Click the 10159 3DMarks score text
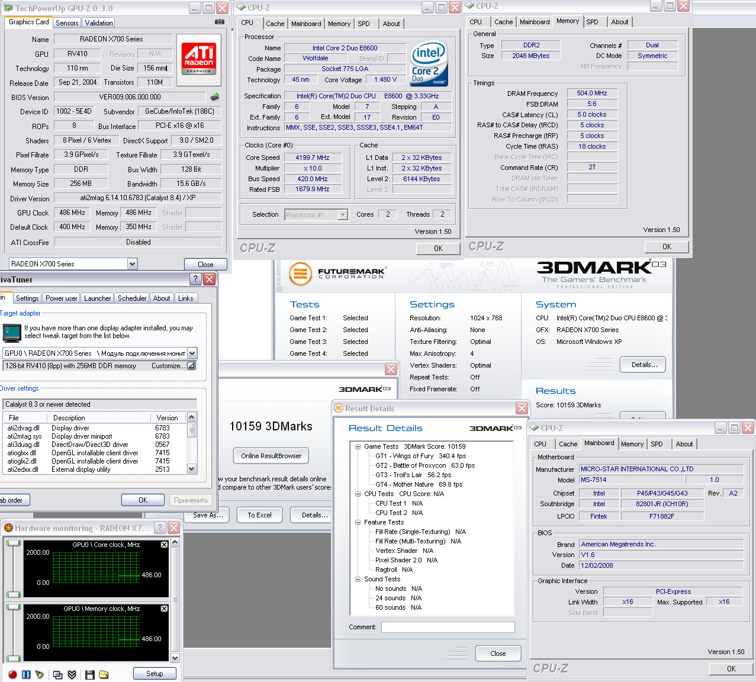The image size is (756, 682). pyautogui.click(x=271, y=426)
